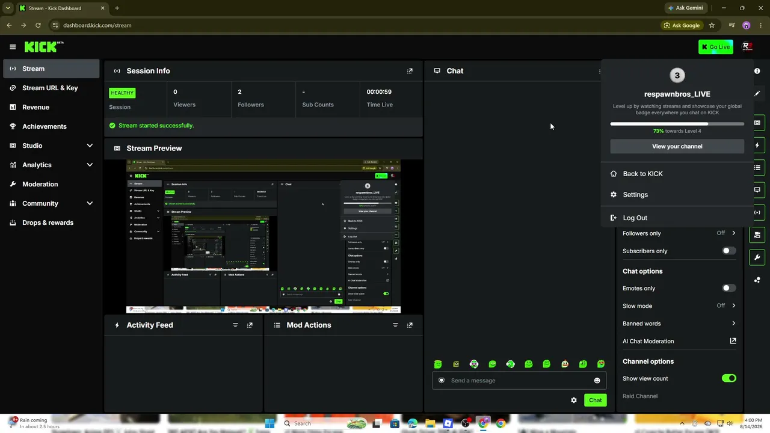Click the Ask Gemini button
This screenshot has width=770, height=433.
point(685,8)
